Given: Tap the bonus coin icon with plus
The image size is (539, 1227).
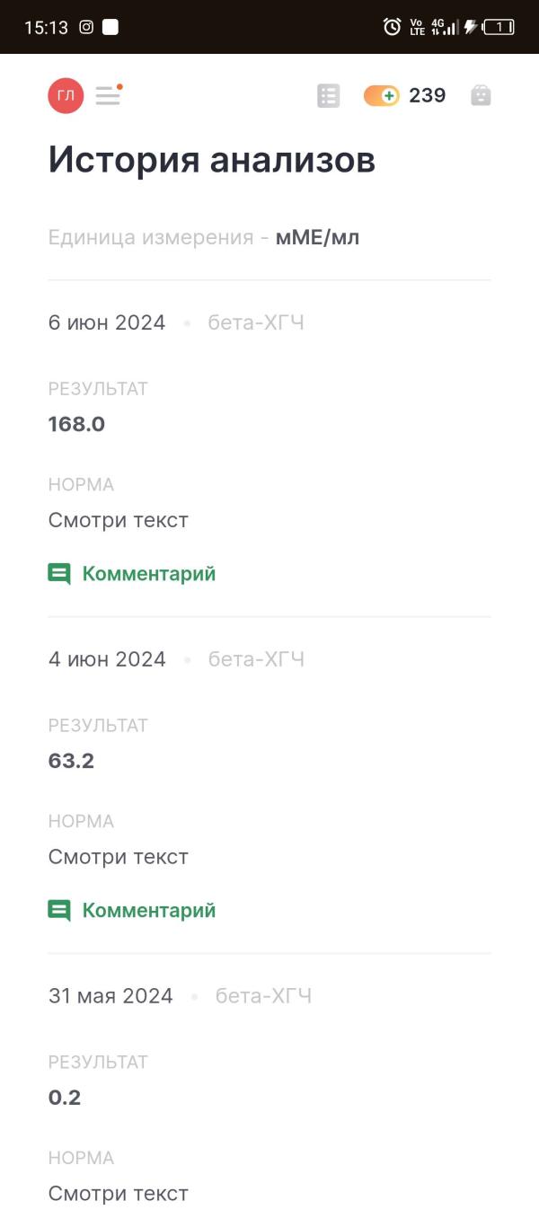Looking at the screenshot, I should tap(381, 96).
